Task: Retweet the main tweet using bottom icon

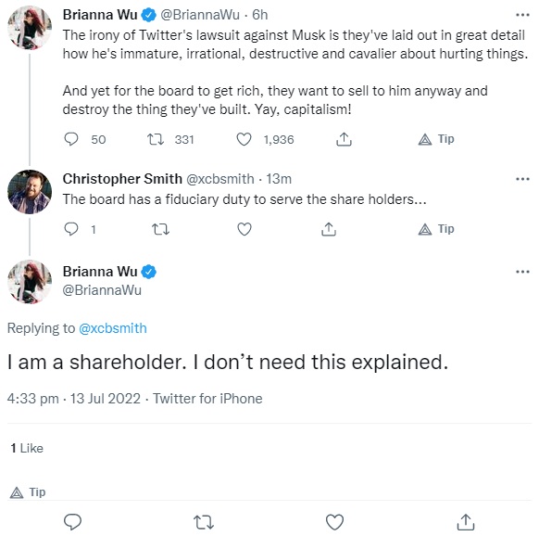Action: [x=204, y=522]
